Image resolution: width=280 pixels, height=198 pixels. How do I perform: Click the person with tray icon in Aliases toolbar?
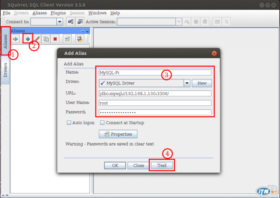80,39
